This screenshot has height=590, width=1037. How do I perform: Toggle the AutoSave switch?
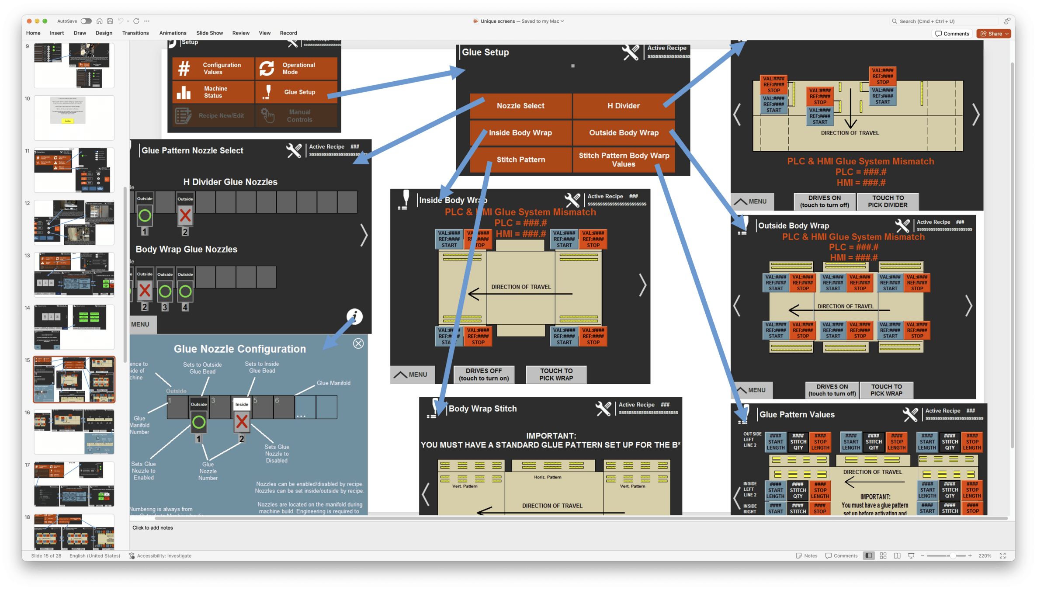click(x=86, y=21)
